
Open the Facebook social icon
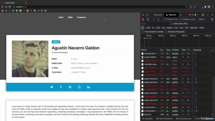(x=61, y=87)
